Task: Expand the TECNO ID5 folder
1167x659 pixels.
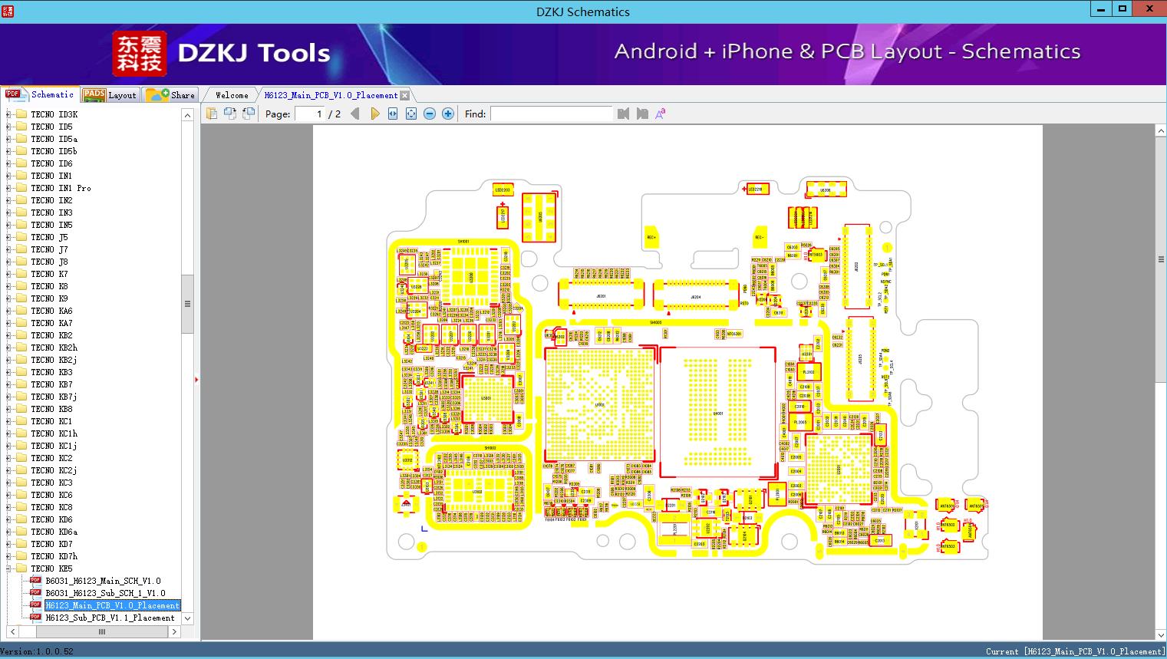Action: [x=8, y=127]
